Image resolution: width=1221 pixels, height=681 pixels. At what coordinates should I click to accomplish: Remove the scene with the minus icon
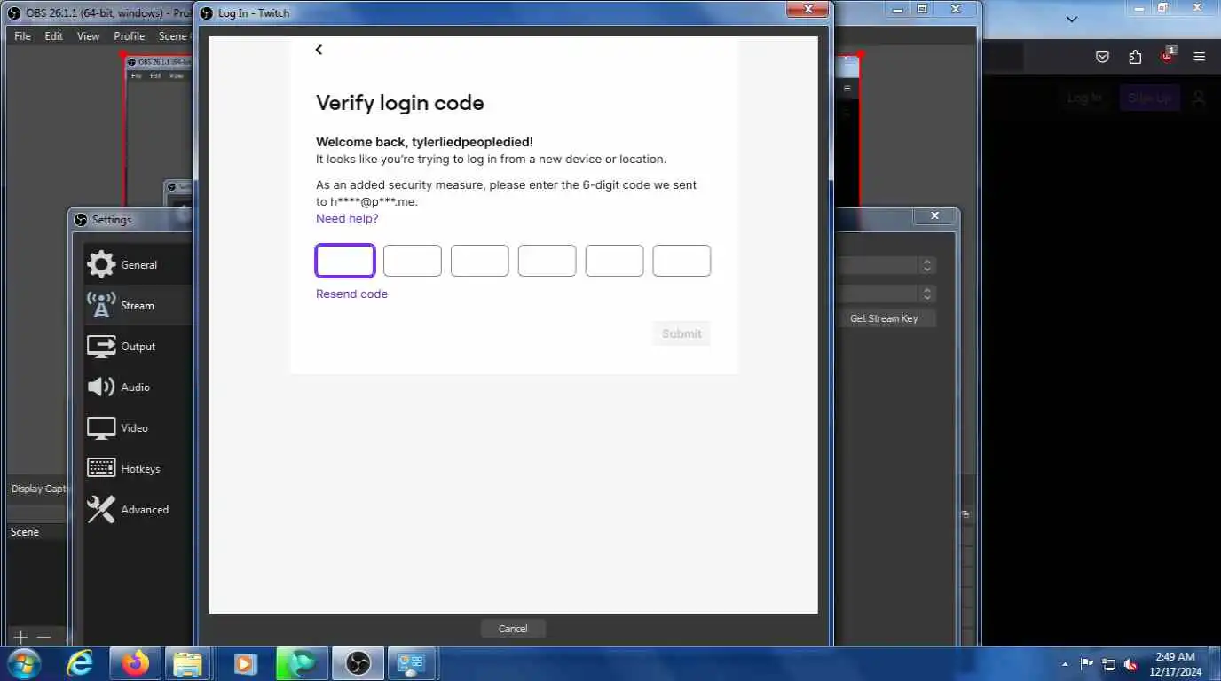pos(44,638)
